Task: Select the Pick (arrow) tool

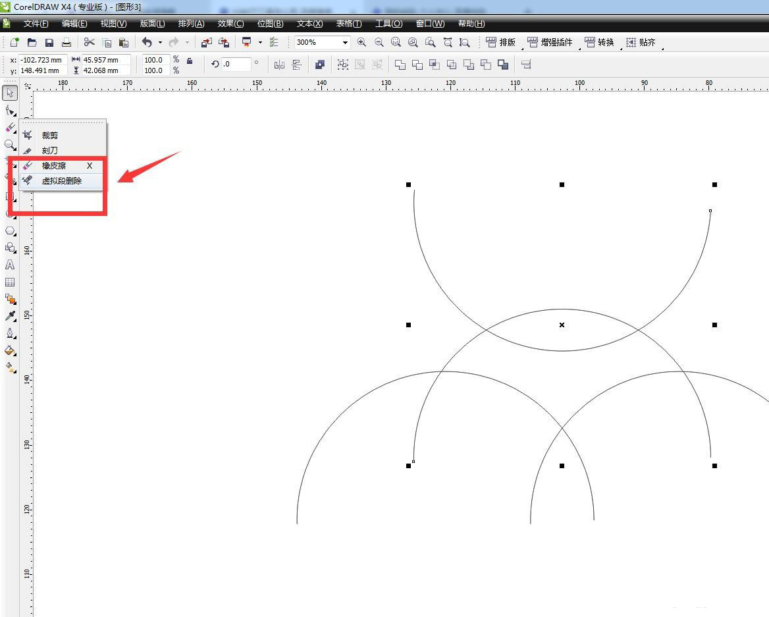Action: tap(10, 92)
